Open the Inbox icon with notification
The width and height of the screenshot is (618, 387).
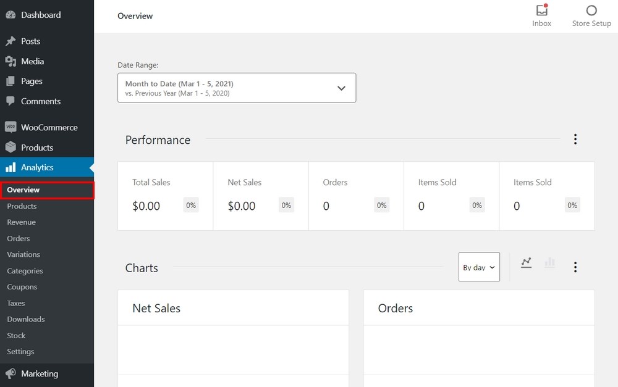coord(542,10)
